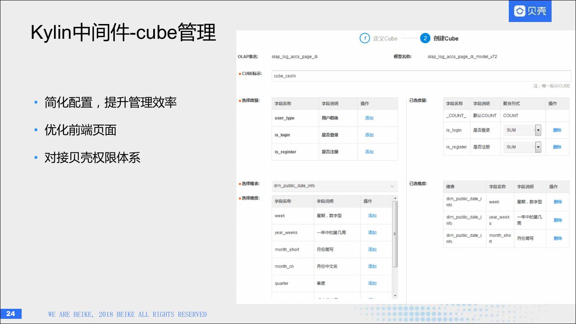Click the slide title Kylin中间件-cube管理
Viewport: 576px width, 324px height.
click(123, 32)
